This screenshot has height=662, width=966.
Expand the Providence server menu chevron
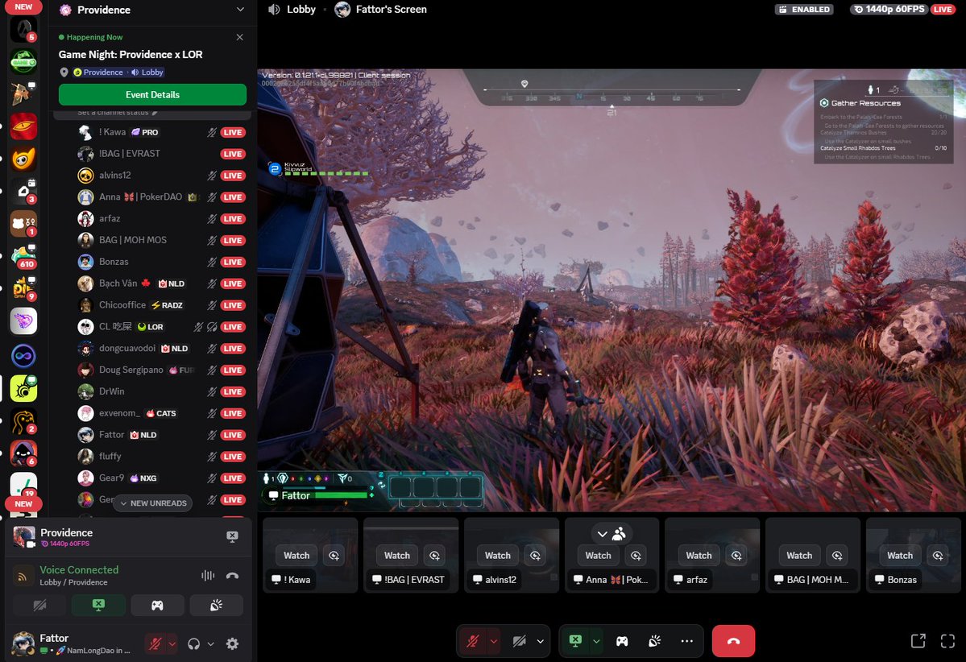(x=240, y=9)
